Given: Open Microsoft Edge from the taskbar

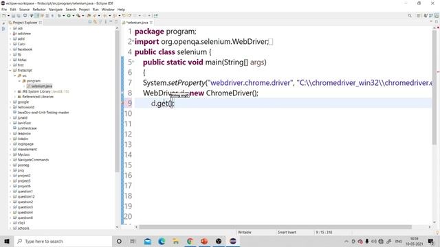Looking at the screenshot, I should click(x=162, y=241).
